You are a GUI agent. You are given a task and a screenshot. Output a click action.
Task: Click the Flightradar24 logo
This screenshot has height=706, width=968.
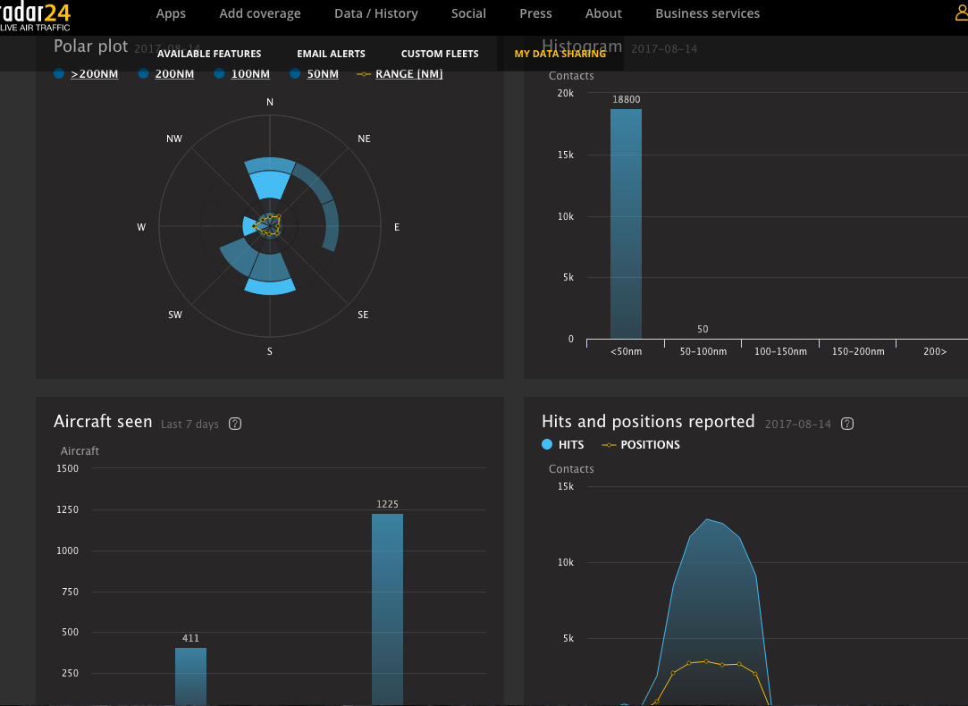(34, 15)
